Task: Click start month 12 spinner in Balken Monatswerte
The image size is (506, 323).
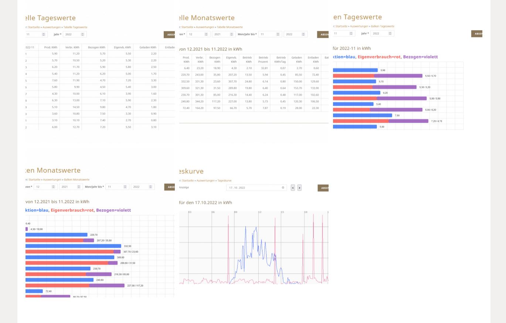Action: point(54,187)
